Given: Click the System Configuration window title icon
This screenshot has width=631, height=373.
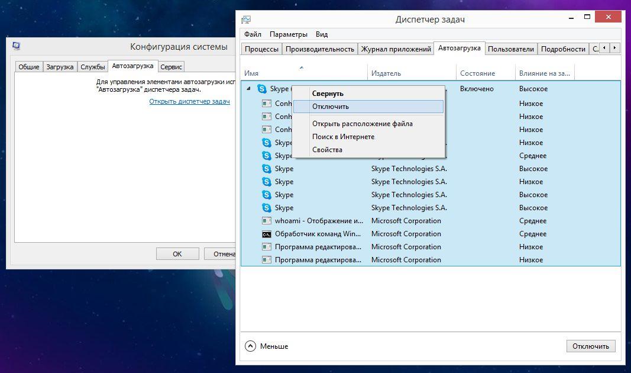Looking at the screenshot, I should pyautogui.click(x=16, y=46).
